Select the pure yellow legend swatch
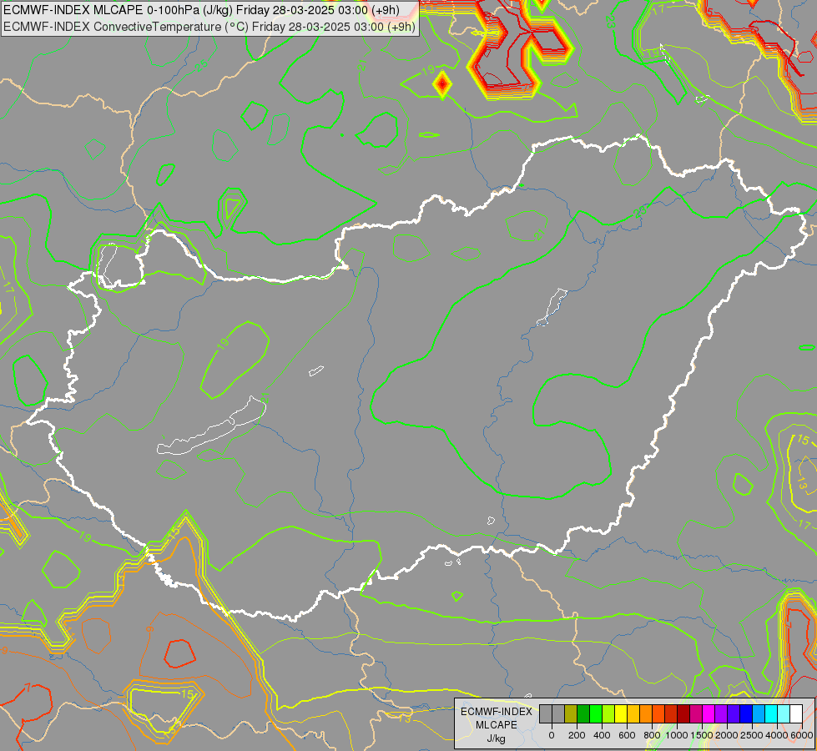 click(x=621, y=713)
